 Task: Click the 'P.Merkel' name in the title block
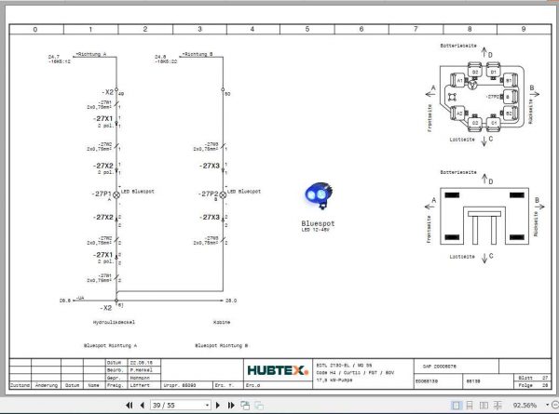pyautogui.click(x=142, y=370)
